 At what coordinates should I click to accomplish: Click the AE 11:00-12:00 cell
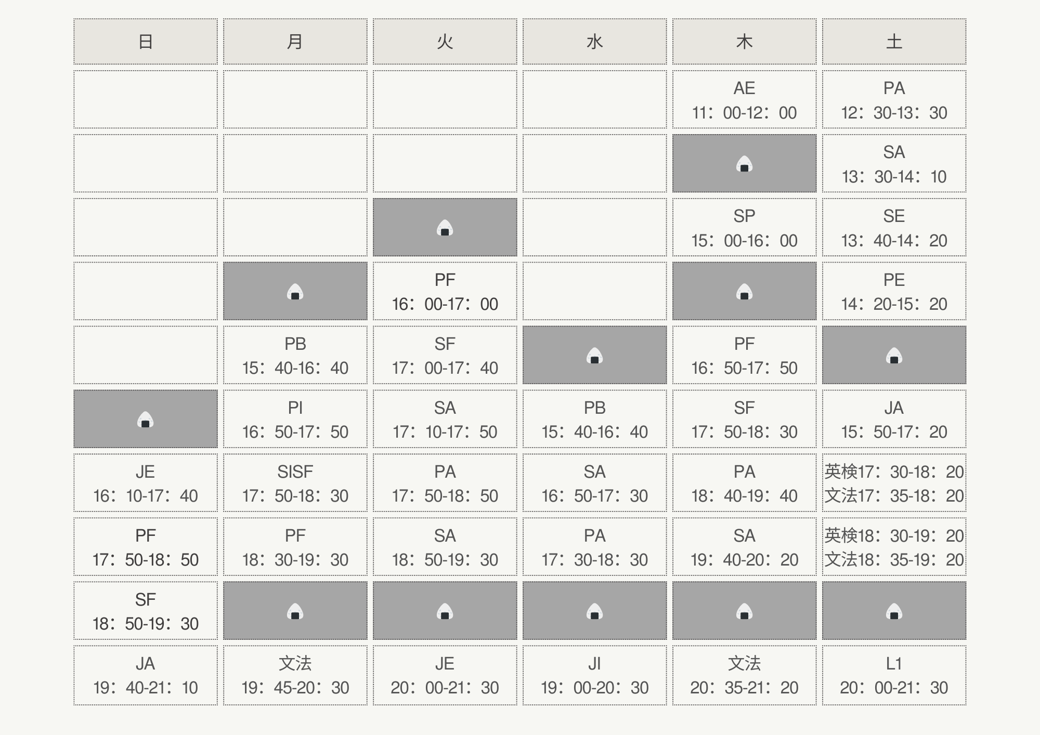[744, 100]
